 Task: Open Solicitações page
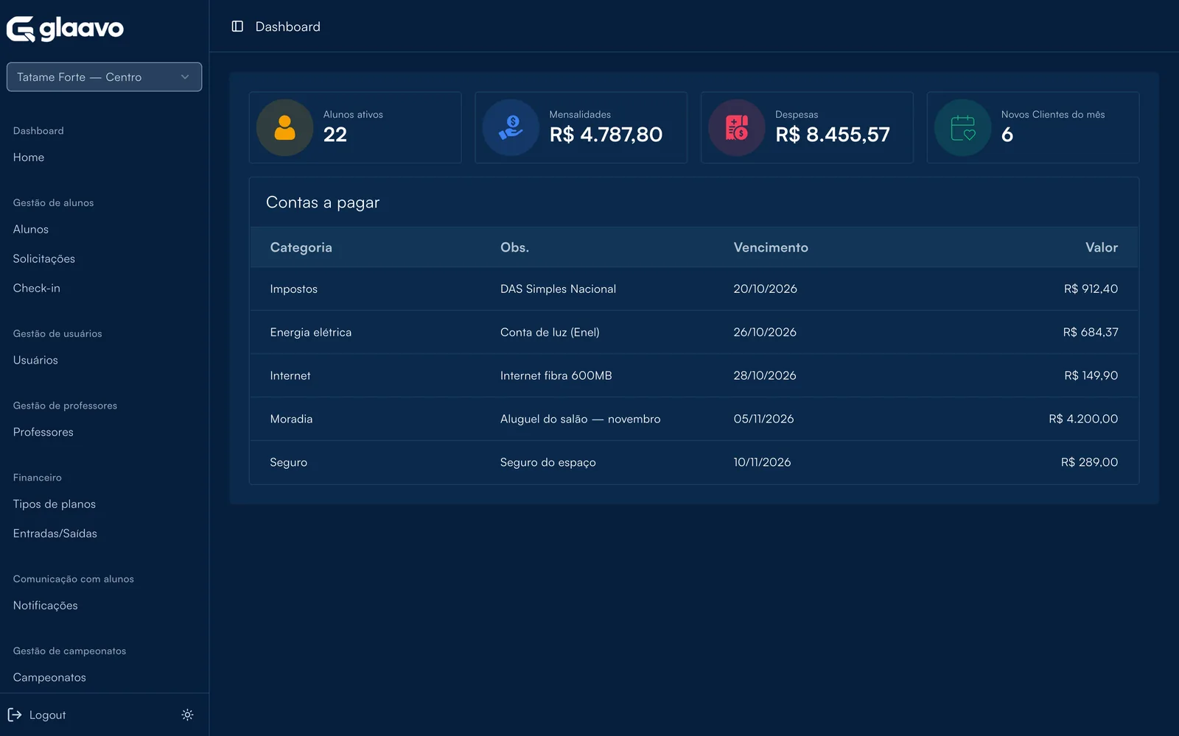[x=44, y=259]
